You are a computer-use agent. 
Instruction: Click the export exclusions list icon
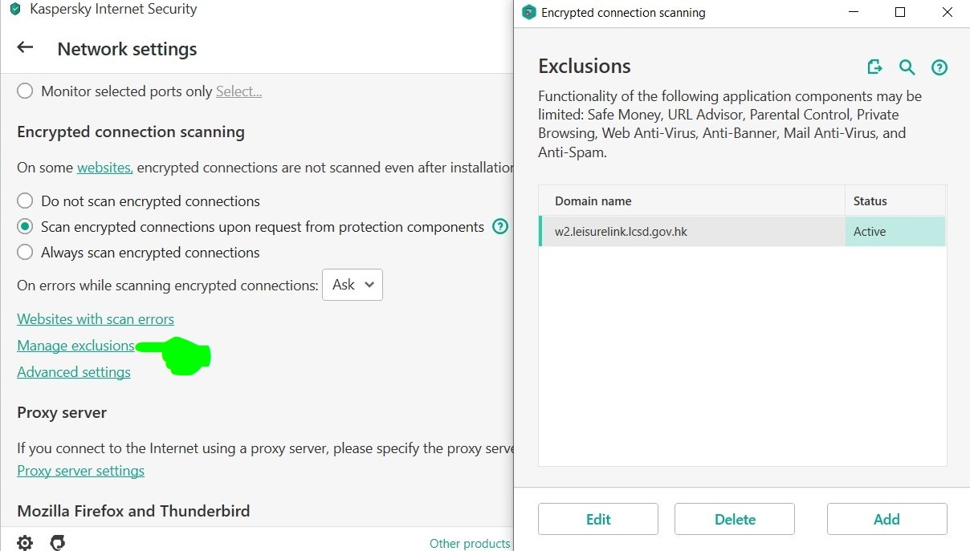[x=874, y=67]
